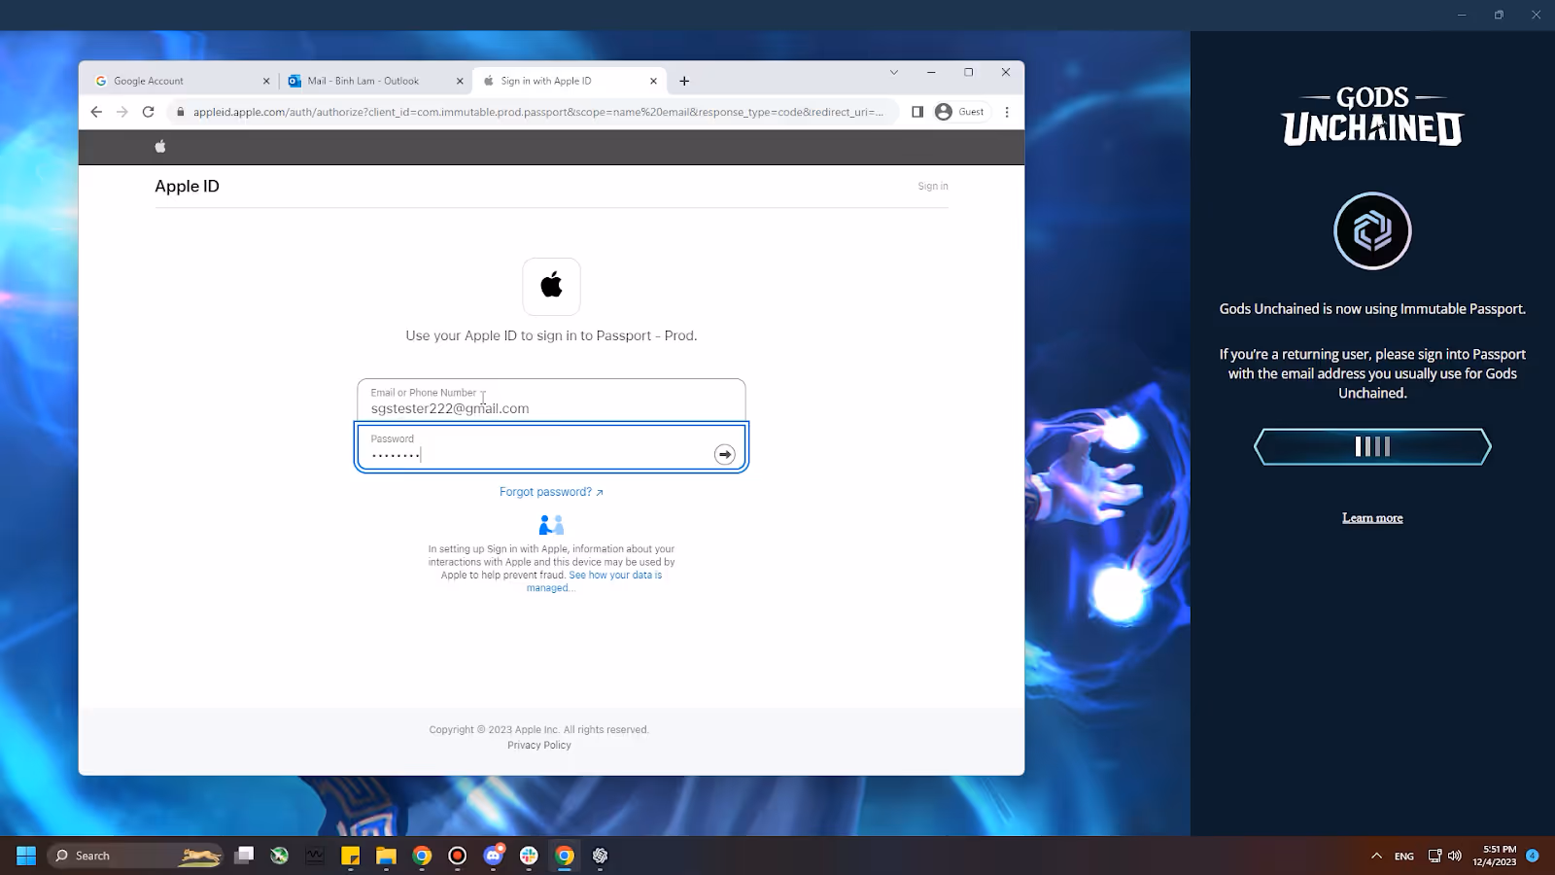Image resolution: width=1555 pixels, height=875 pixels.
Task: Click the Immutable Passport circular icon
Action: pyautogui.click(x=1372, y=231)
